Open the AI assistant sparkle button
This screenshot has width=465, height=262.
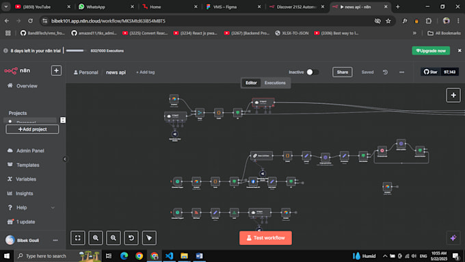453,237
